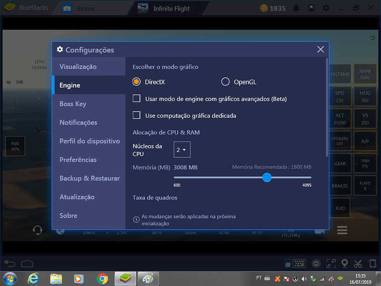Image resolution: width=381 pixels, height=286 pixels.
Task: Open BlueStacks settings gear in title bar
Action: (326, 8)
